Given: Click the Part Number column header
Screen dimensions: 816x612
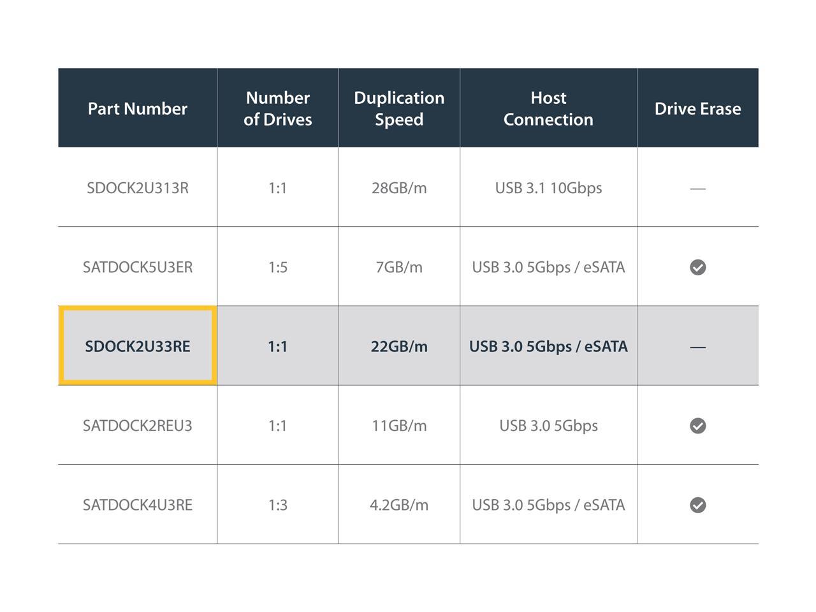Looking at the screenshot, I should [138, 108].
